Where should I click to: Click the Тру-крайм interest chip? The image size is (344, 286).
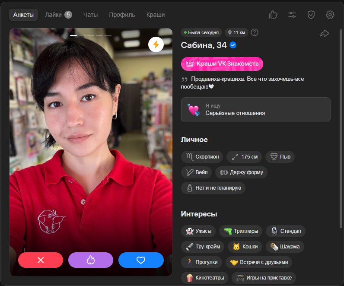(x=203, y=247)
